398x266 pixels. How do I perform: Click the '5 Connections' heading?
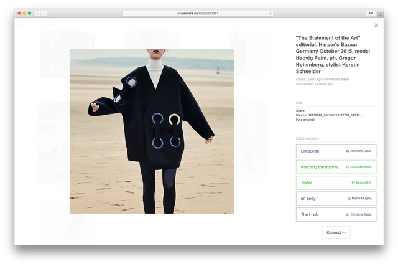[x=307, y=138]
